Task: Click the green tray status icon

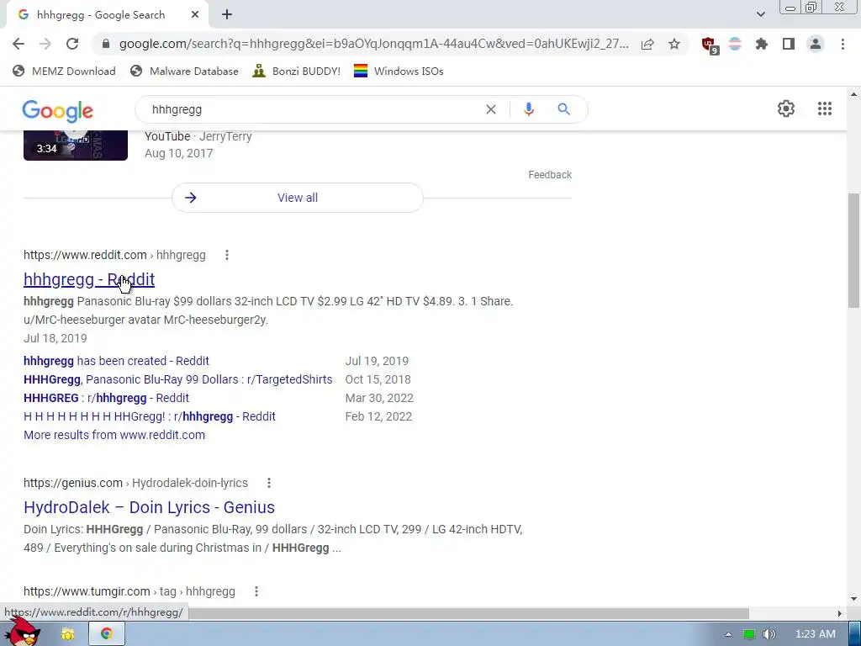Action: coord(748,634)
